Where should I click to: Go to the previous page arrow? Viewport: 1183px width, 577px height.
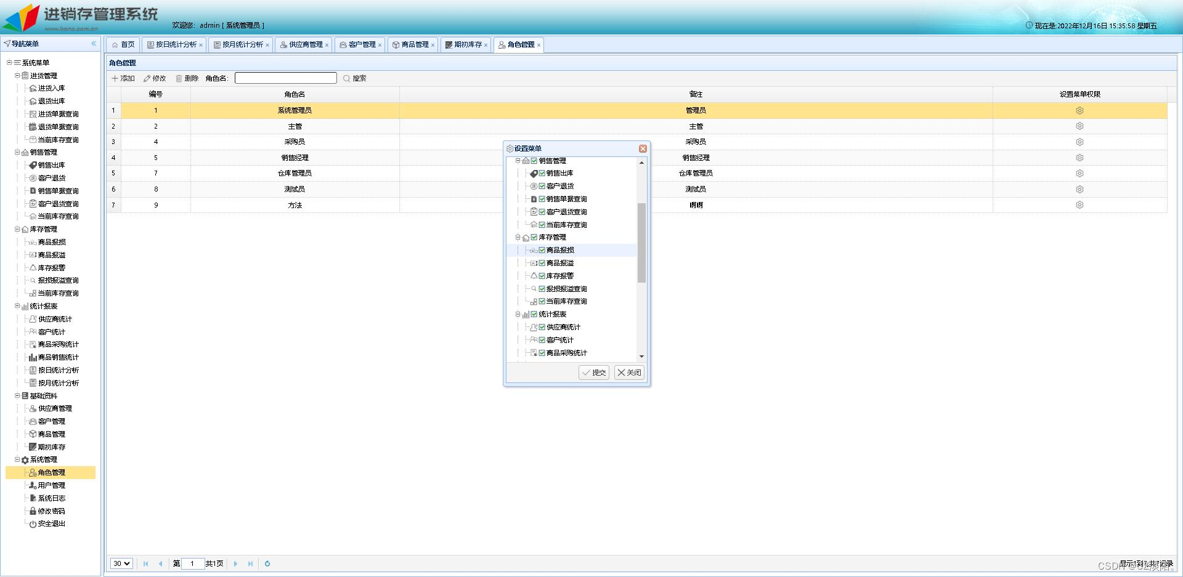(160, 563)
